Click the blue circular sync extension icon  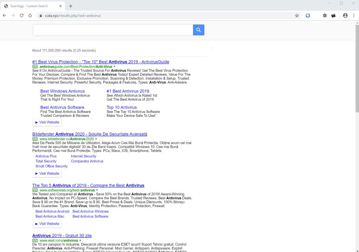point(308,15)
